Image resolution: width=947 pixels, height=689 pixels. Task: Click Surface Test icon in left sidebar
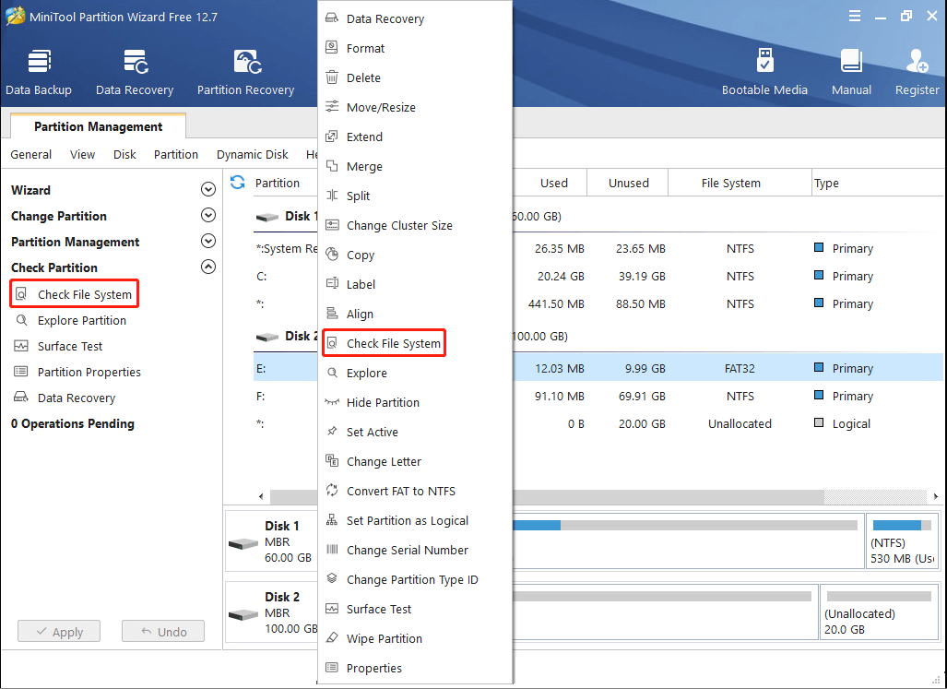click(x=21, y=346)
